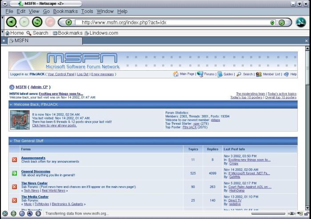Click the page loading progress bar

268,214
